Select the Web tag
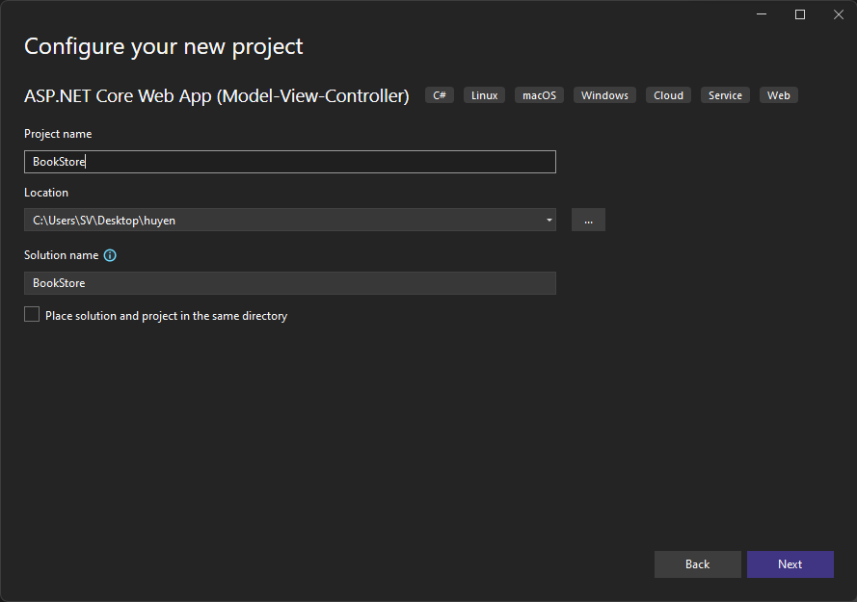 [778, 95]
